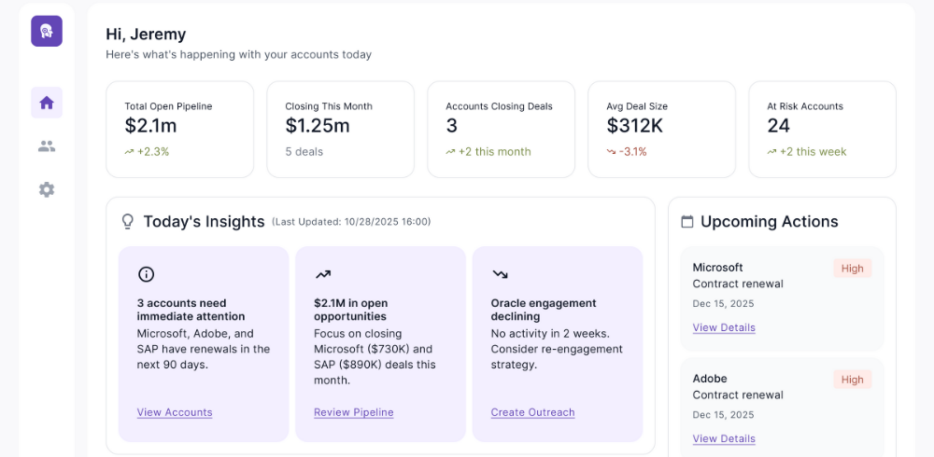
Task: Open View Details for Adobe renewal
Action: [724, 439]
